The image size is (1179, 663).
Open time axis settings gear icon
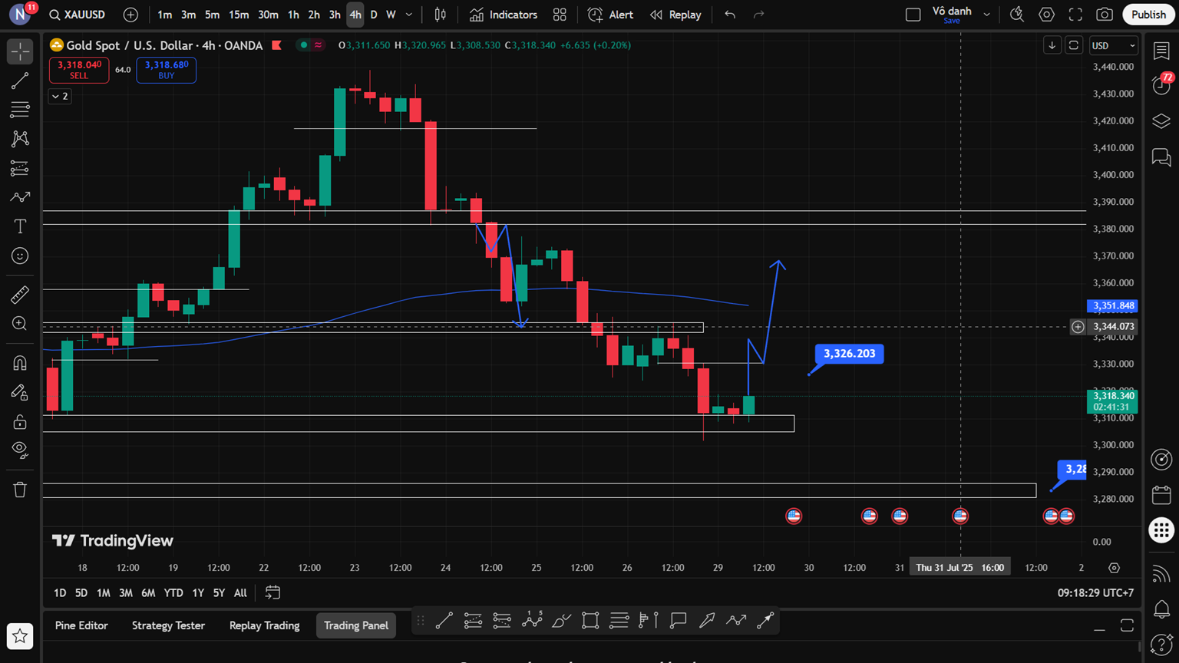pos(1114,568)
